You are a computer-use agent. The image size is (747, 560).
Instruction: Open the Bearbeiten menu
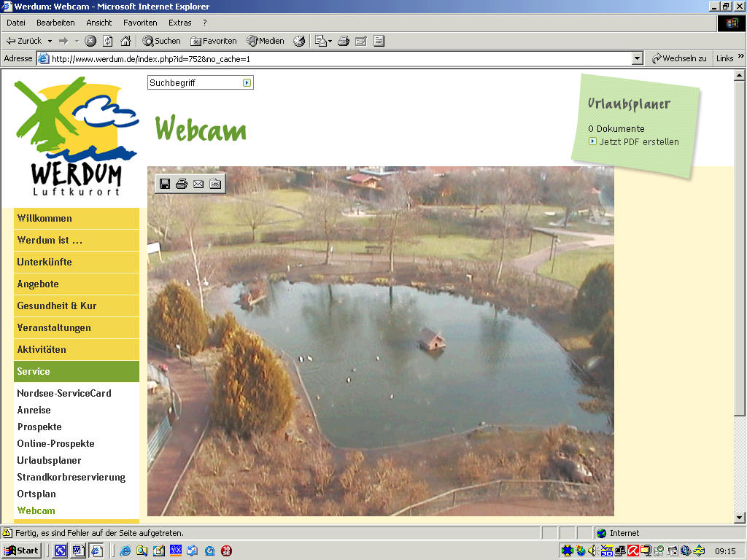pyautogui.click(x=55, y=23)
